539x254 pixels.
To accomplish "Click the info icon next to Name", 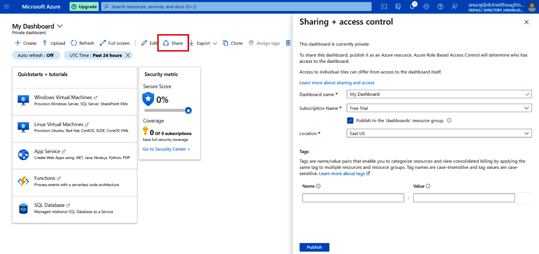I will [318, 186].
